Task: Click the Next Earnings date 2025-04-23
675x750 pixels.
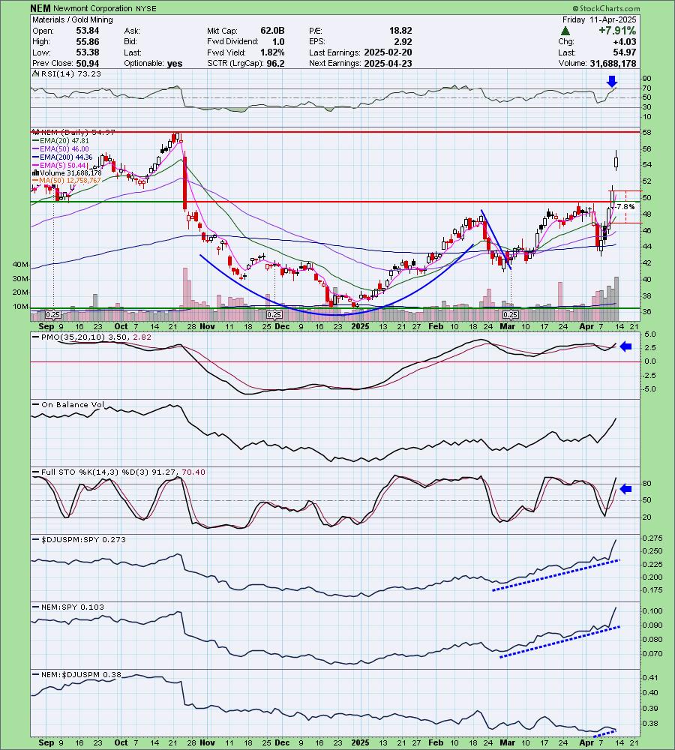Action: pyautogui.click(x=388, y=63)
